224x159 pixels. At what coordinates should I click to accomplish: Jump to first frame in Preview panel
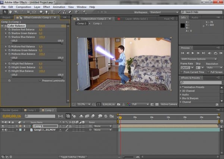pos(183,53)
